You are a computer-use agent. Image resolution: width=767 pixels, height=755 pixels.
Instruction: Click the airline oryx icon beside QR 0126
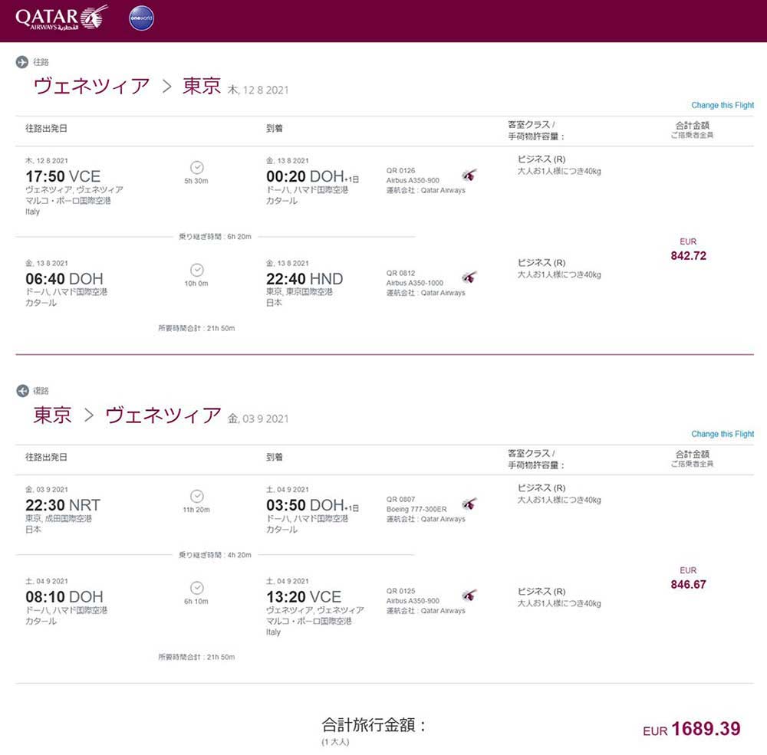click(x=469, y=175)
